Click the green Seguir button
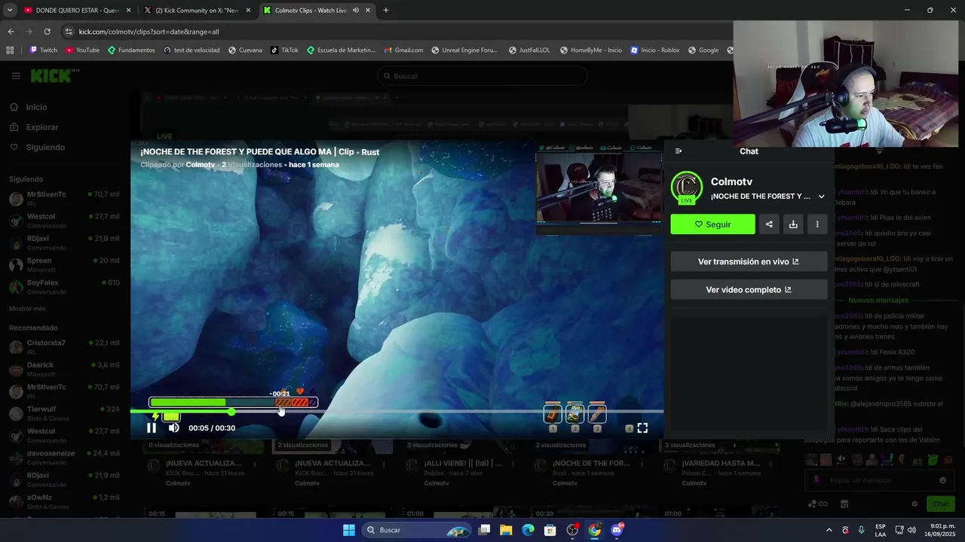This screenshot has height=542, width=965. pyautogui.click(x=712, y=224)
